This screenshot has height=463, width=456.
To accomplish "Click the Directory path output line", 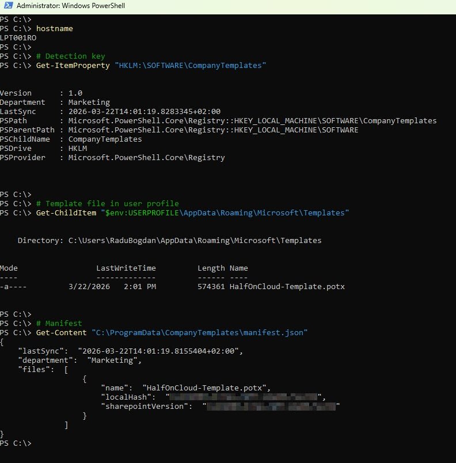I will pos(169,240).
